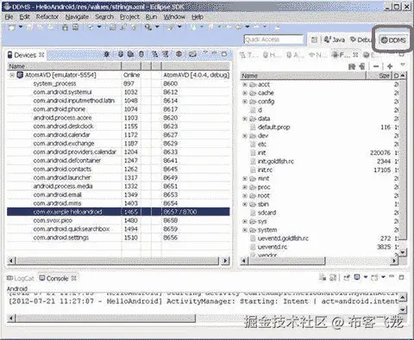Click the Stop Process icon in Devices
Viewport: 414px width, 340px height.
pos(179,54)
